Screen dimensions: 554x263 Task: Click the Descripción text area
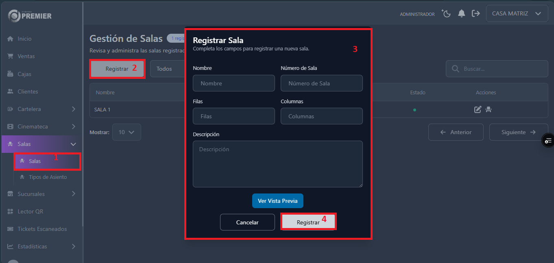(277, 164)
